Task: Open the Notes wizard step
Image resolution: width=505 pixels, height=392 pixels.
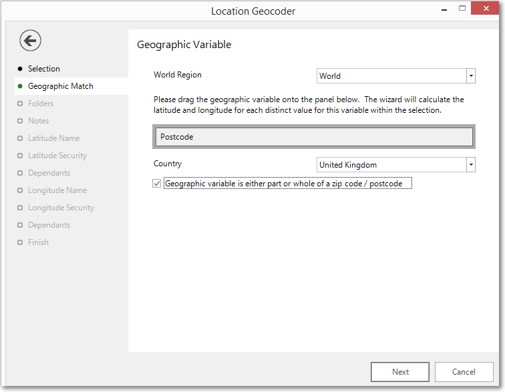Action: tap(38, 121)
